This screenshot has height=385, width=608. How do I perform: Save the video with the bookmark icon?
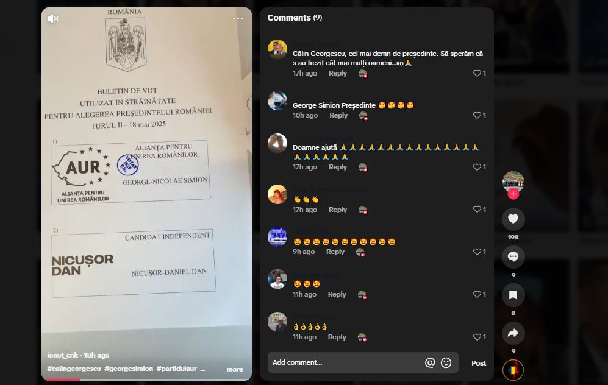point(513,295)
